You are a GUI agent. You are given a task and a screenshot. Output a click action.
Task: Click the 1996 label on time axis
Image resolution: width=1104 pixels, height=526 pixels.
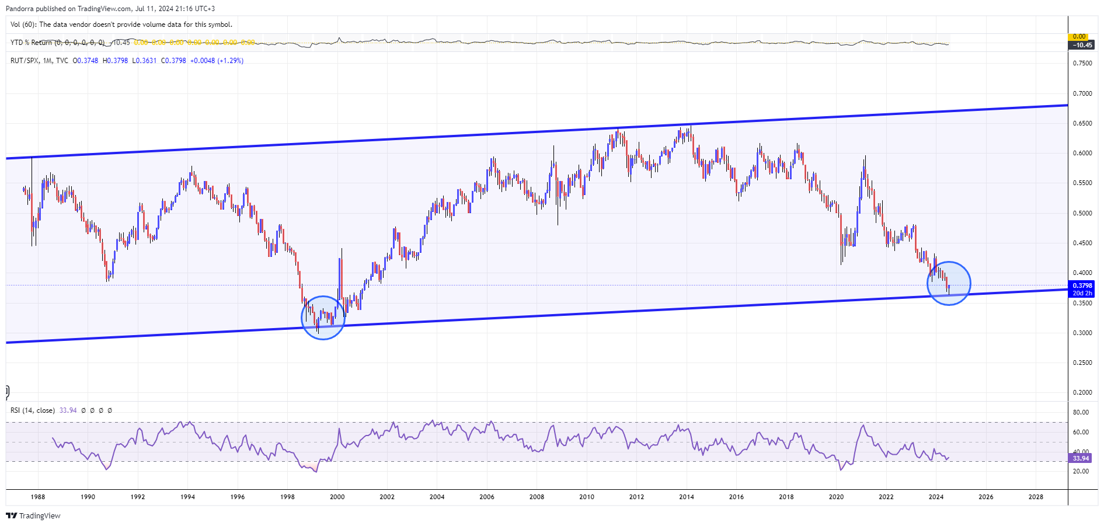pyautogui.click(x=238, y=497)
